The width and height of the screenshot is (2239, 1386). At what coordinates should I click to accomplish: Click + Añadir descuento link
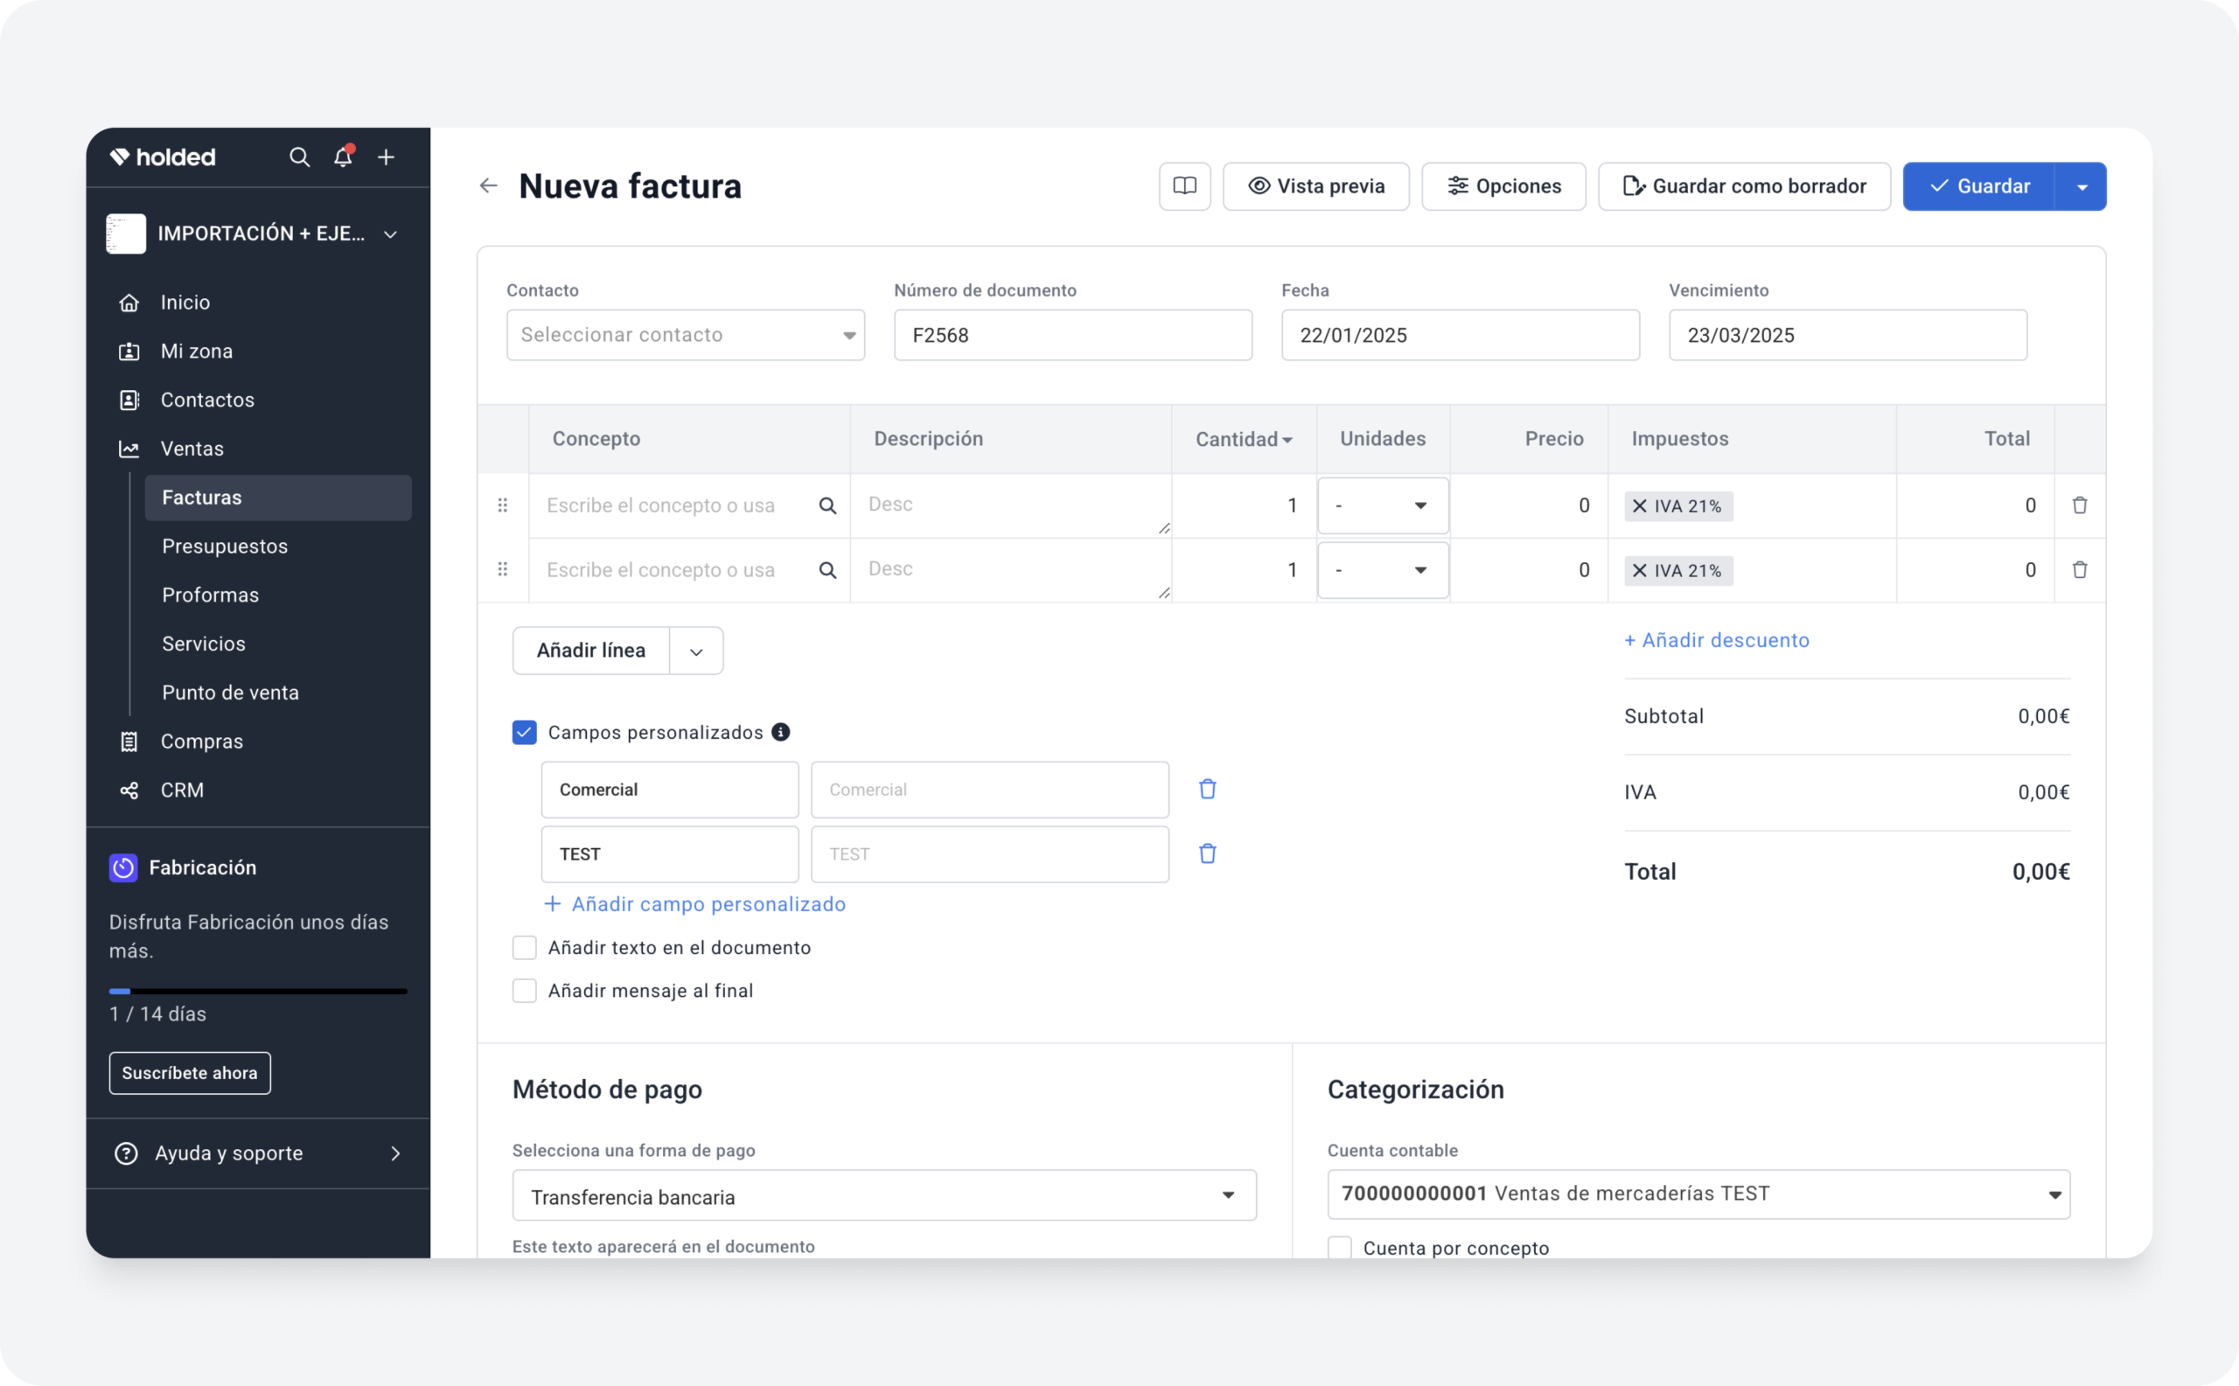click(1716, 640)
